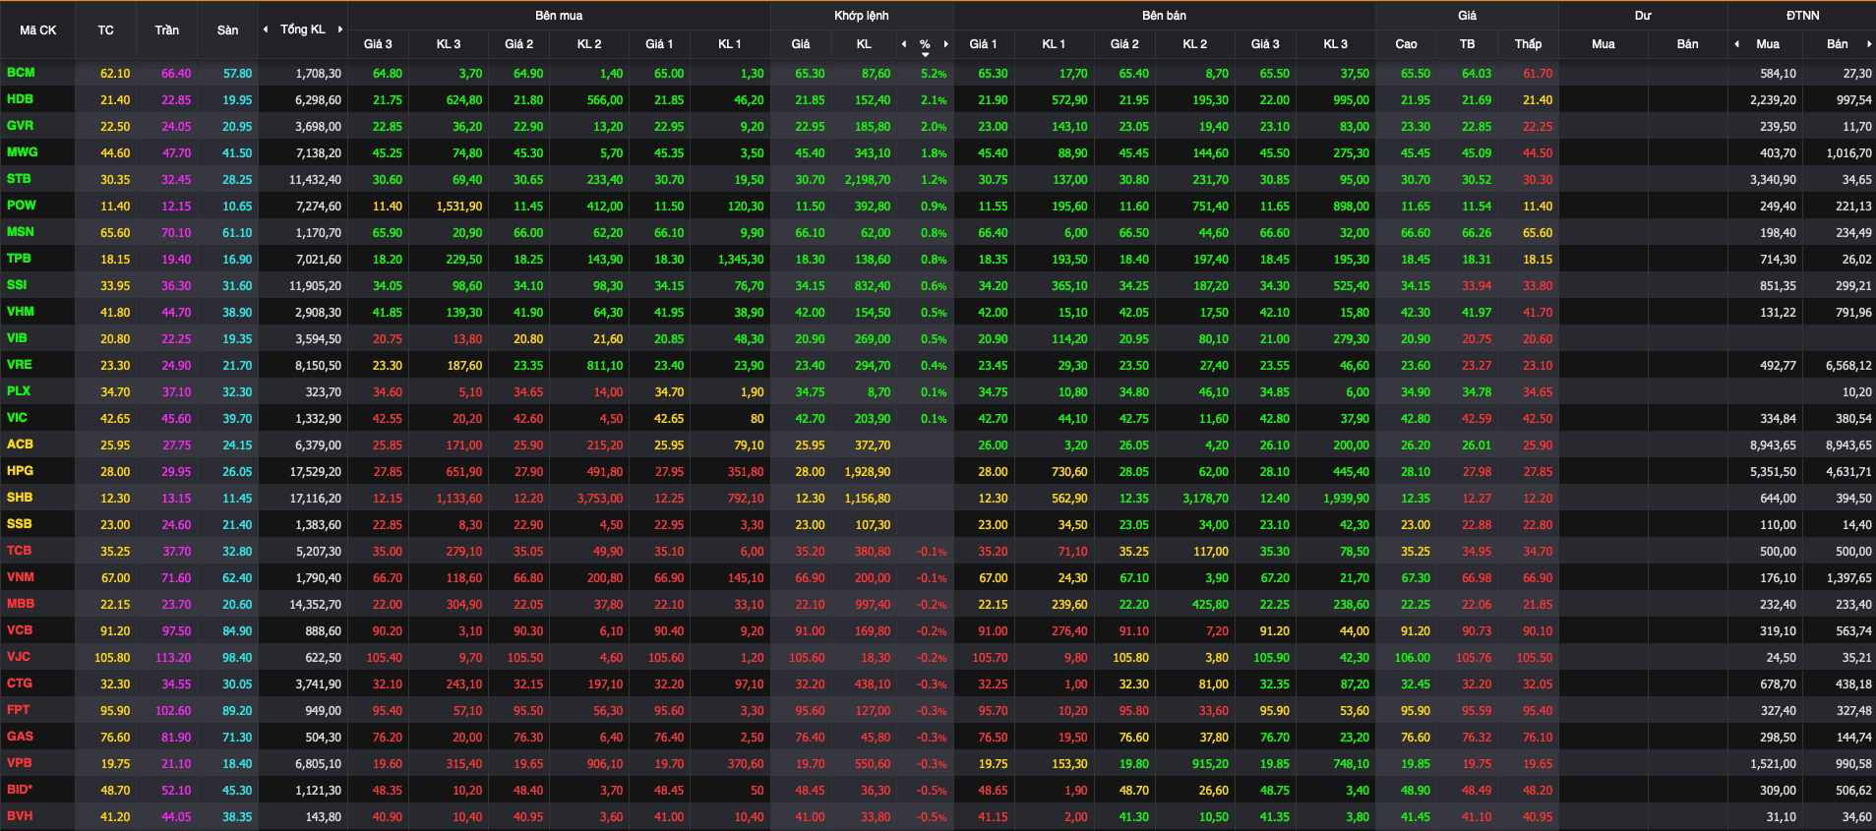Open the VIB stock symbol
The image size is (1876, 831).
click(x=17, y=338)
